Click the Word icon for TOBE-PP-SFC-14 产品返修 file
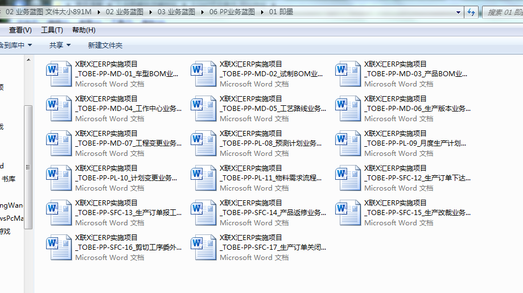Image resolution: width=523 pixels, height=293 pixels. click(203, 213)
